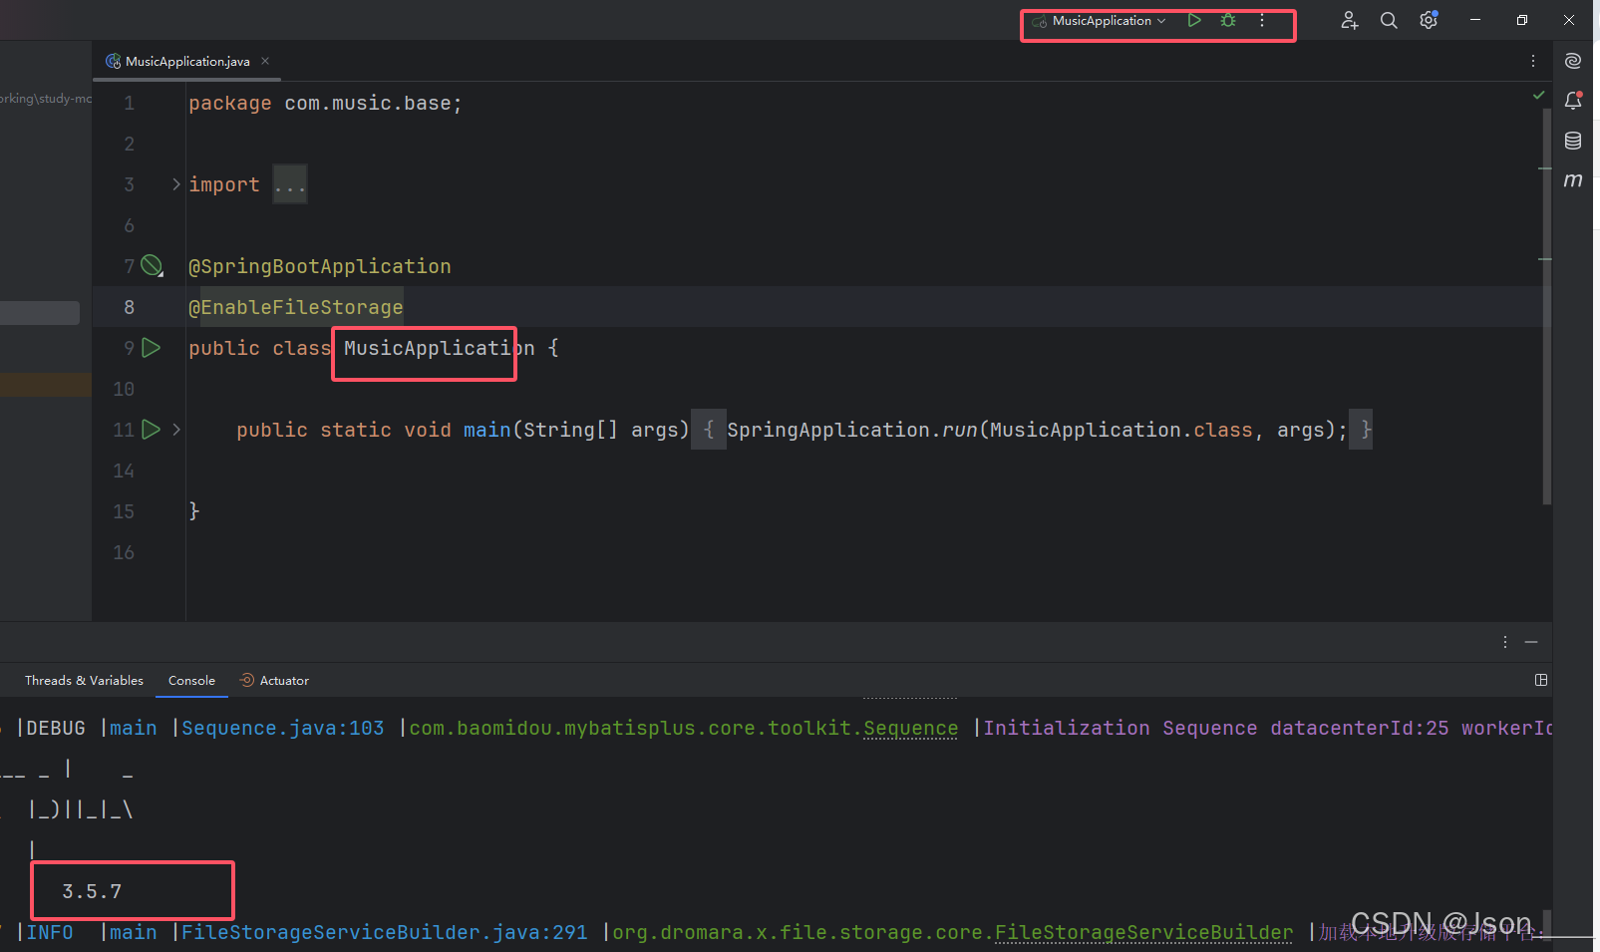Screen dimensions: 1600x952
Task: Open more run actions menu in toolbar
Action: click(x=1262, y=20)
